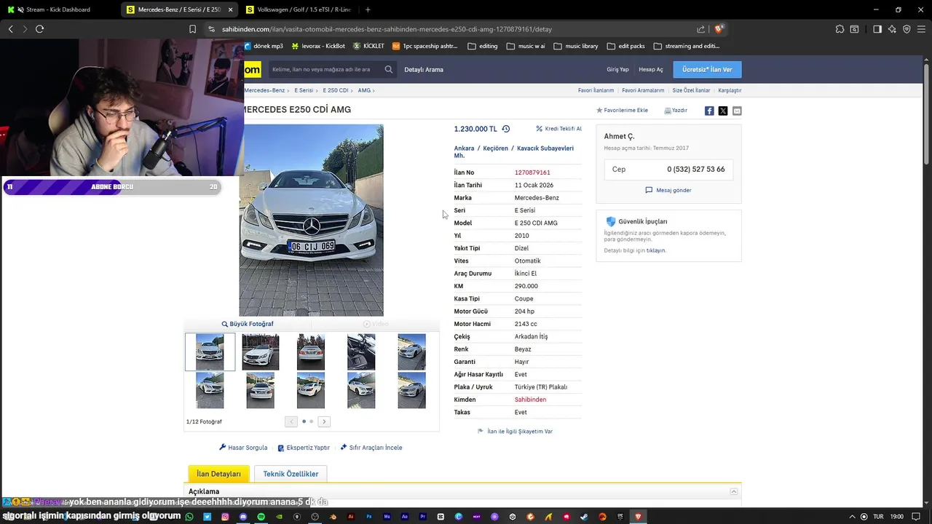Switch to Stream - Kick Dashboard tab
Screen dimensions: 932x524
point(57,9)
